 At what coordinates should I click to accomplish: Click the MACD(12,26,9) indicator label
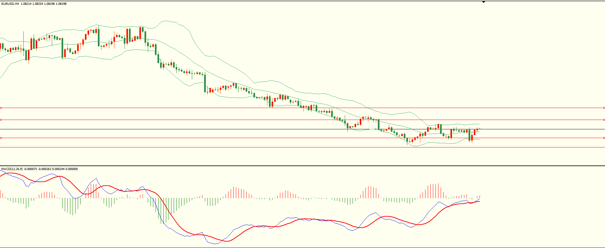point(12,169)
